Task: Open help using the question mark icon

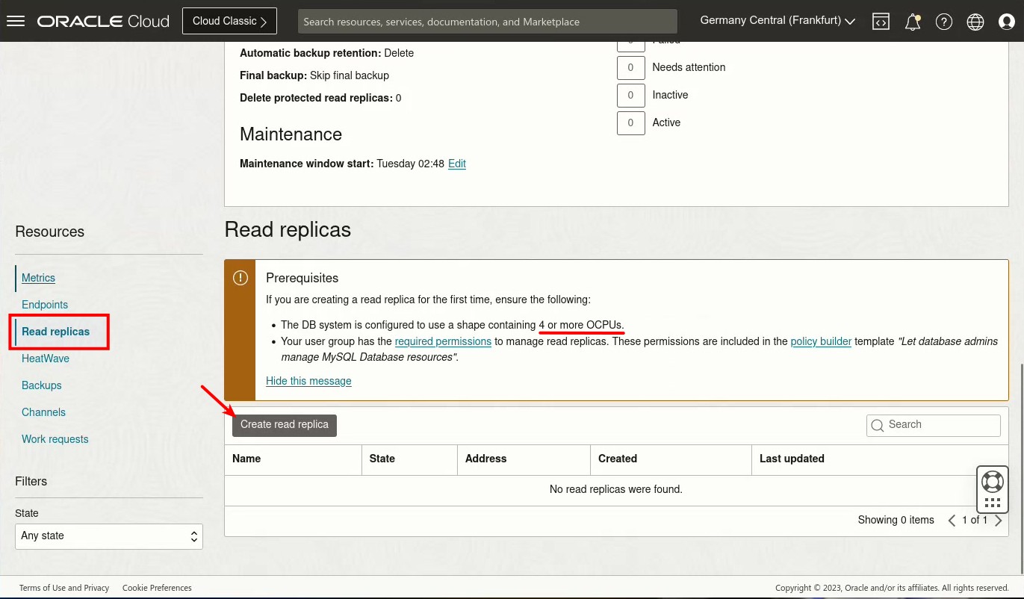Action: coord(944,21)
